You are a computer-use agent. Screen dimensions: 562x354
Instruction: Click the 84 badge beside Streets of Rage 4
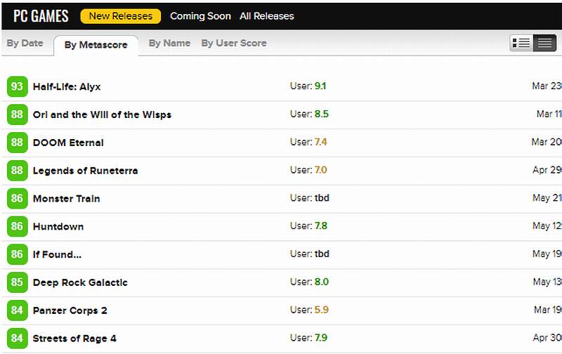[x=17, y=339]
